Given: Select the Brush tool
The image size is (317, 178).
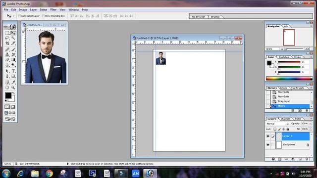Looking at the screenshot, I should click(13, 49).
